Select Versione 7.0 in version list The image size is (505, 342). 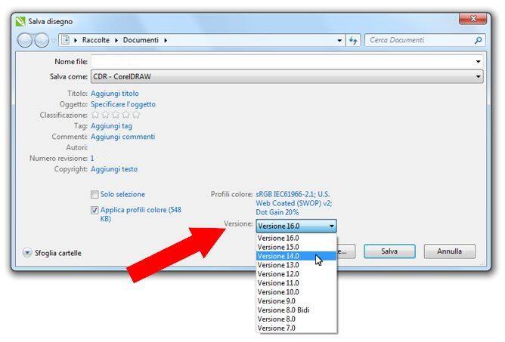click(x=277, y=328)
